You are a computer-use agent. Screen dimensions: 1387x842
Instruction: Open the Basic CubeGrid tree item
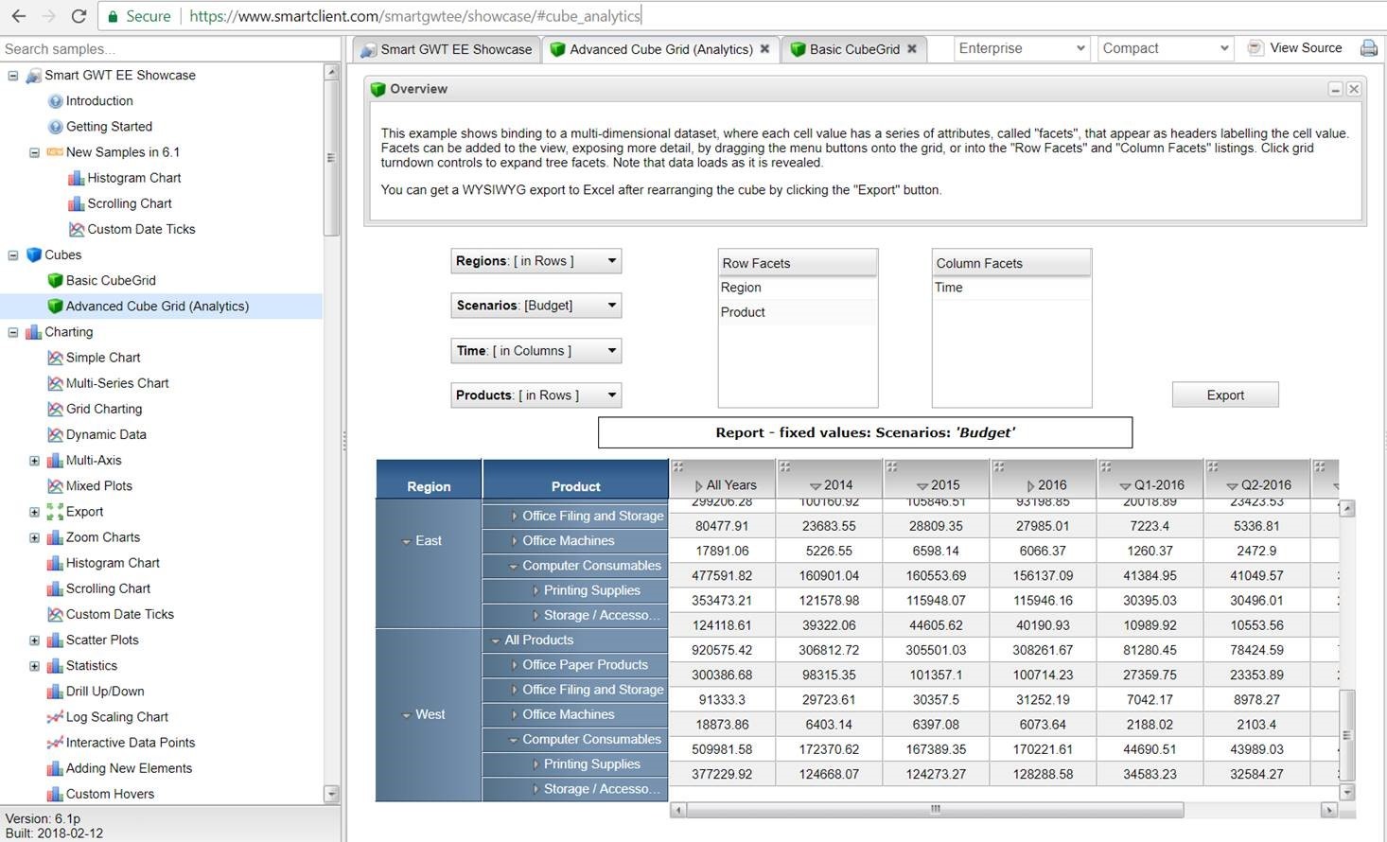click(x=111, y=281)
